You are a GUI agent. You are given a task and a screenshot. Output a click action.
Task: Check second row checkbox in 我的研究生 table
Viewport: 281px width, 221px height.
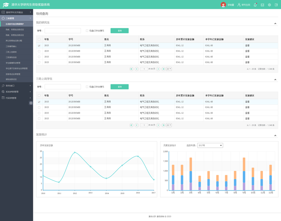click(39, 51)
